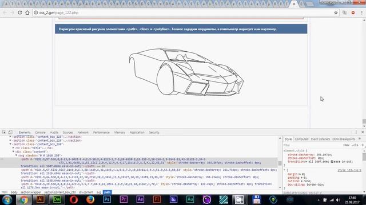The height and width of the screenshot is (205, 366).
Task: Expand the h2 class title node
Action: pos(13,148)
